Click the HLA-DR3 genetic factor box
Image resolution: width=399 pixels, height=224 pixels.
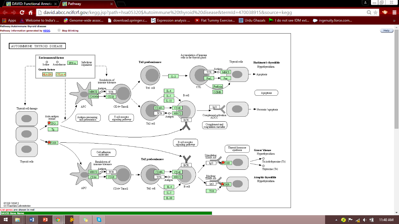tap(47, 74)
